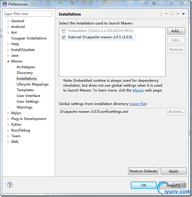Expand the Plug-in Development node
The height and width of the screenshot is (197, 192).
click(8, 119)
